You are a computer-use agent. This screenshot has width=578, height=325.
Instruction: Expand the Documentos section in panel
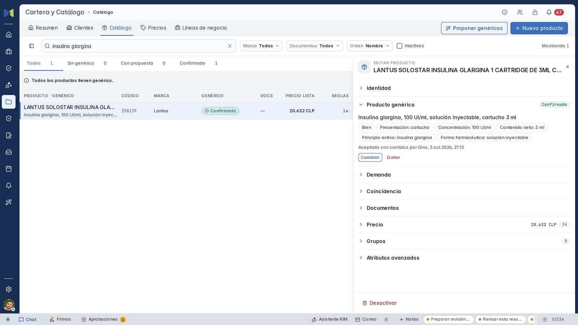(464, 208)
